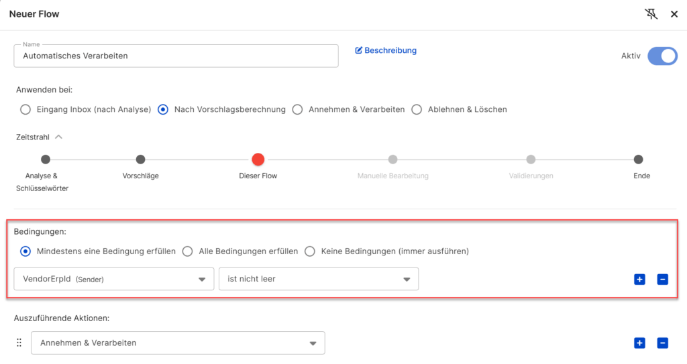Select the Ablehnen & Löschen radio option

tap(417, 109)
